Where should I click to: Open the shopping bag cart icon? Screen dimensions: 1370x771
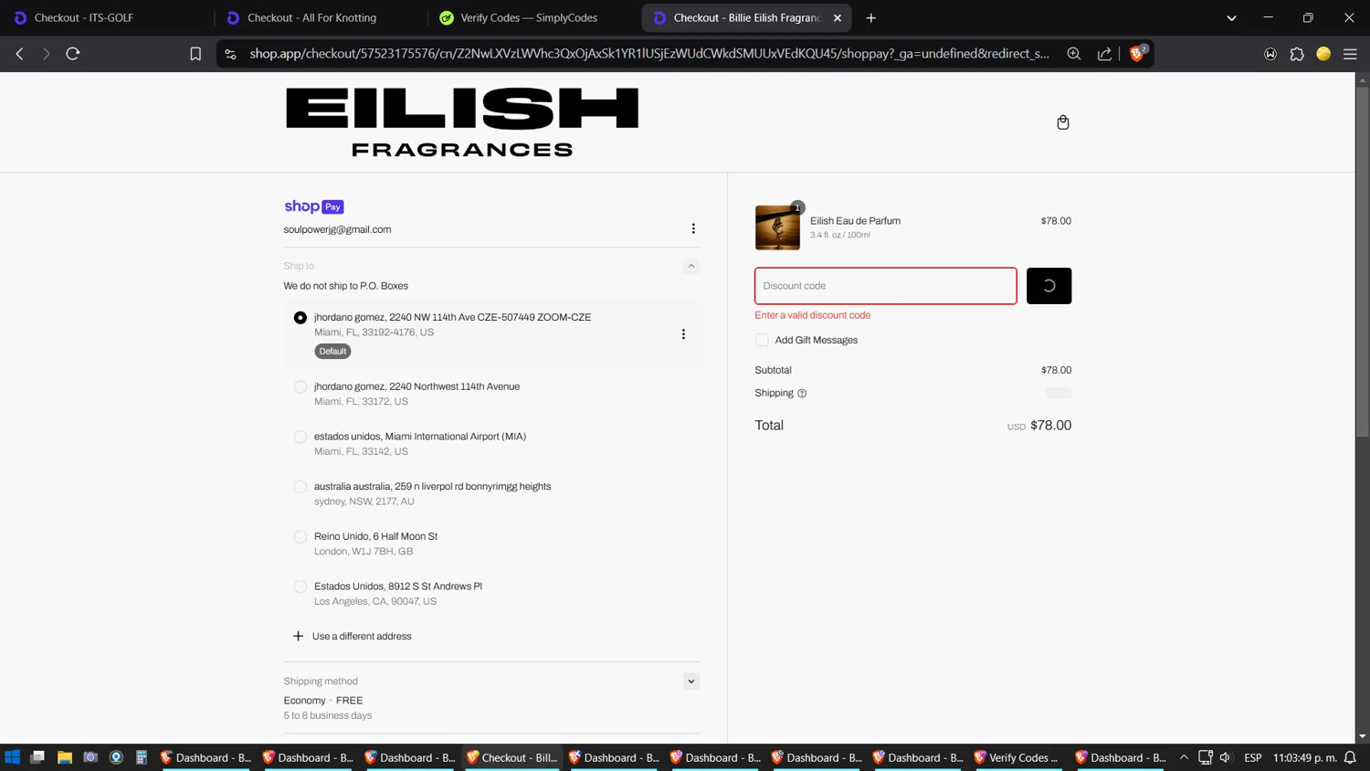(1062, 122)
